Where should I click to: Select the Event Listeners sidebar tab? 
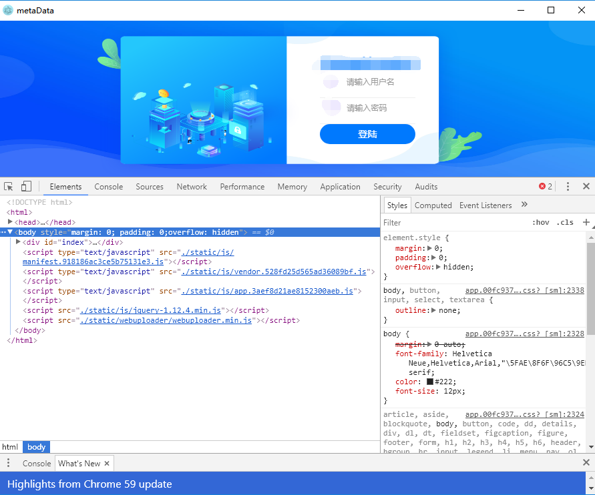(x=485, y=205)
